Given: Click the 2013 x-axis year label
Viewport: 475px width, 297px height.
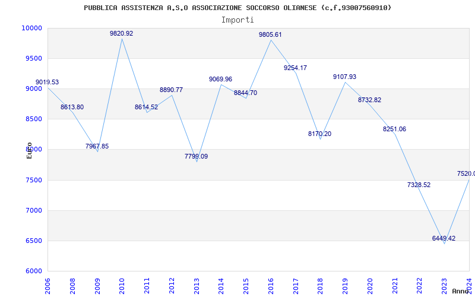Looking at the screenshot, I should click(x=197, y=286).
